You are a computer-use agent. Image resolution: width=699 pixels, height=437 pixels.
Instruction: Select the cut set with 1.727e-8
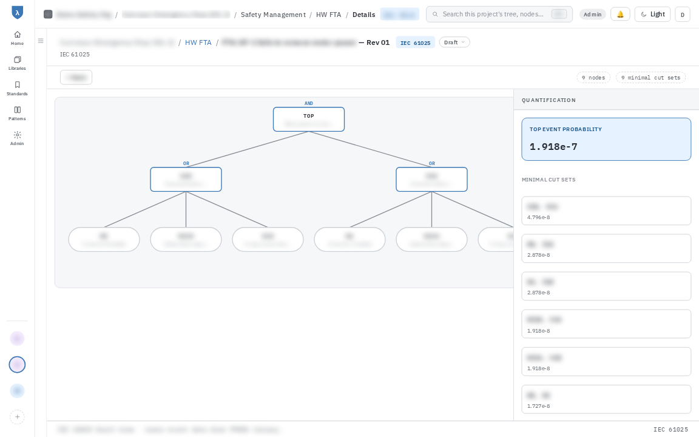606,399
